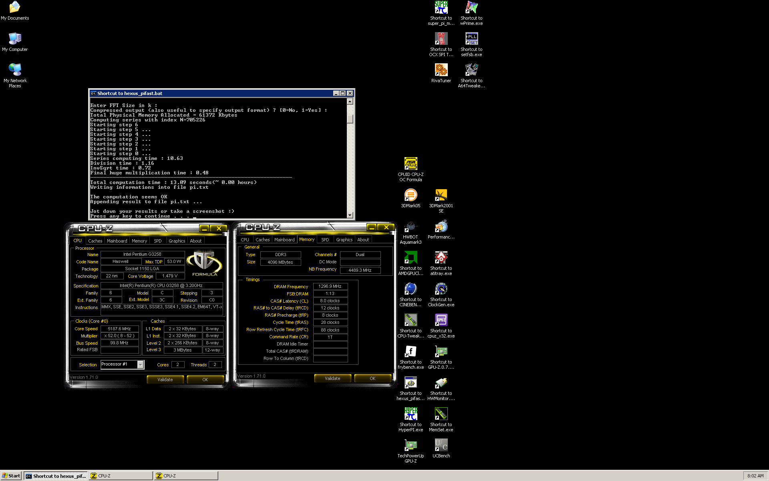Open the setfsb.exe shortcut icon

pyautogui.click(x=471, y=44)
